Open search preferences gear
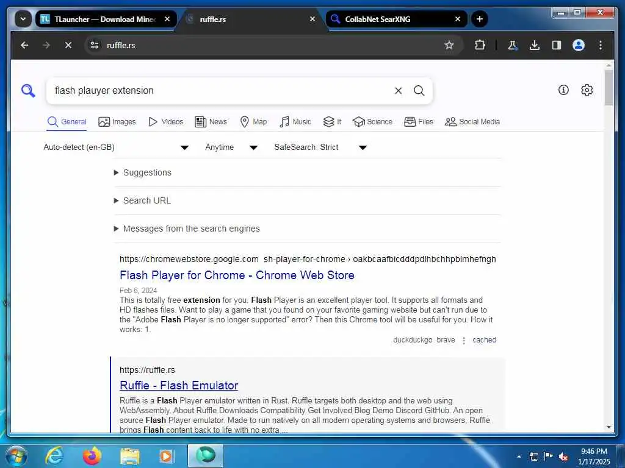Image resolution: width=625 pixels, height=468 pixels. (x=587, y=90)
